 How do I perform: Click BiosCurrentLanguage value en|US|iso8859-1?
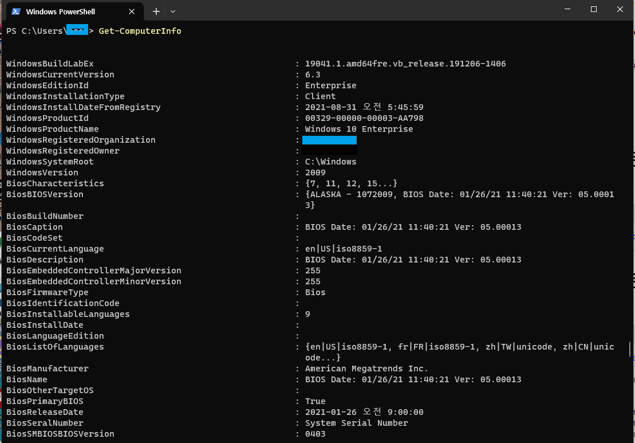(344, 249)
